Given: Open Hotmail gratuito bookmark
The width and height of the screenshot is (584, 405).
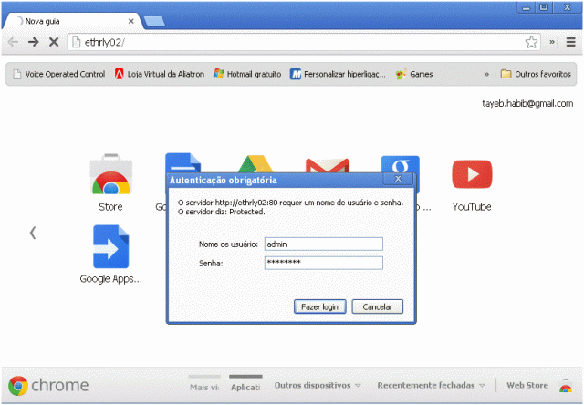Looking at the screenshot, I should pos(246,74).
